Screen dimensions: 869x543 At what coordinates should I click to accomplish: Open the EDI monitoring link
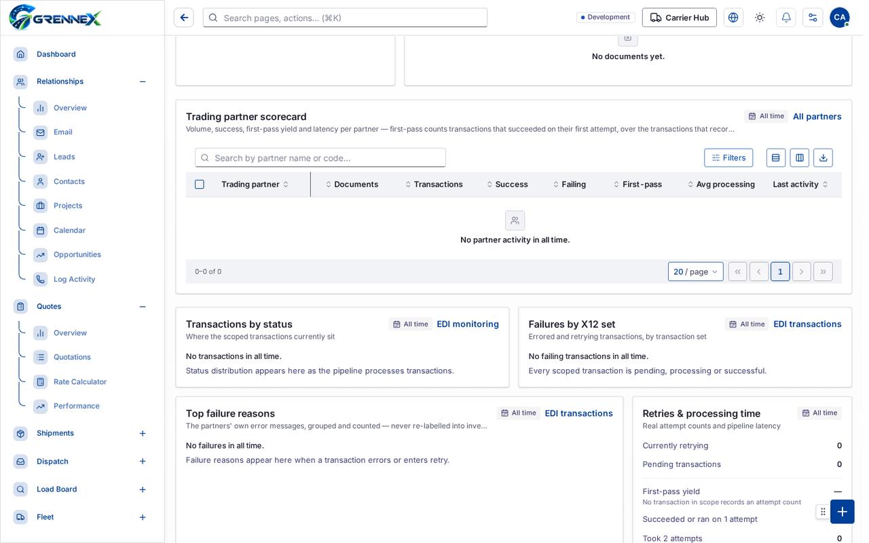tap(468, 324)
